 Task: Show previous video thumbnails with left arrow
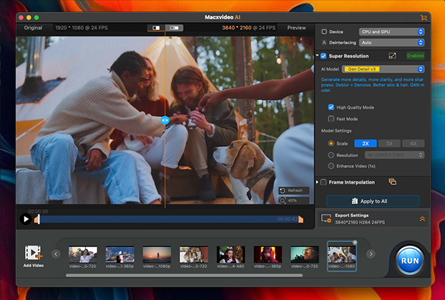tap(56, 254)
